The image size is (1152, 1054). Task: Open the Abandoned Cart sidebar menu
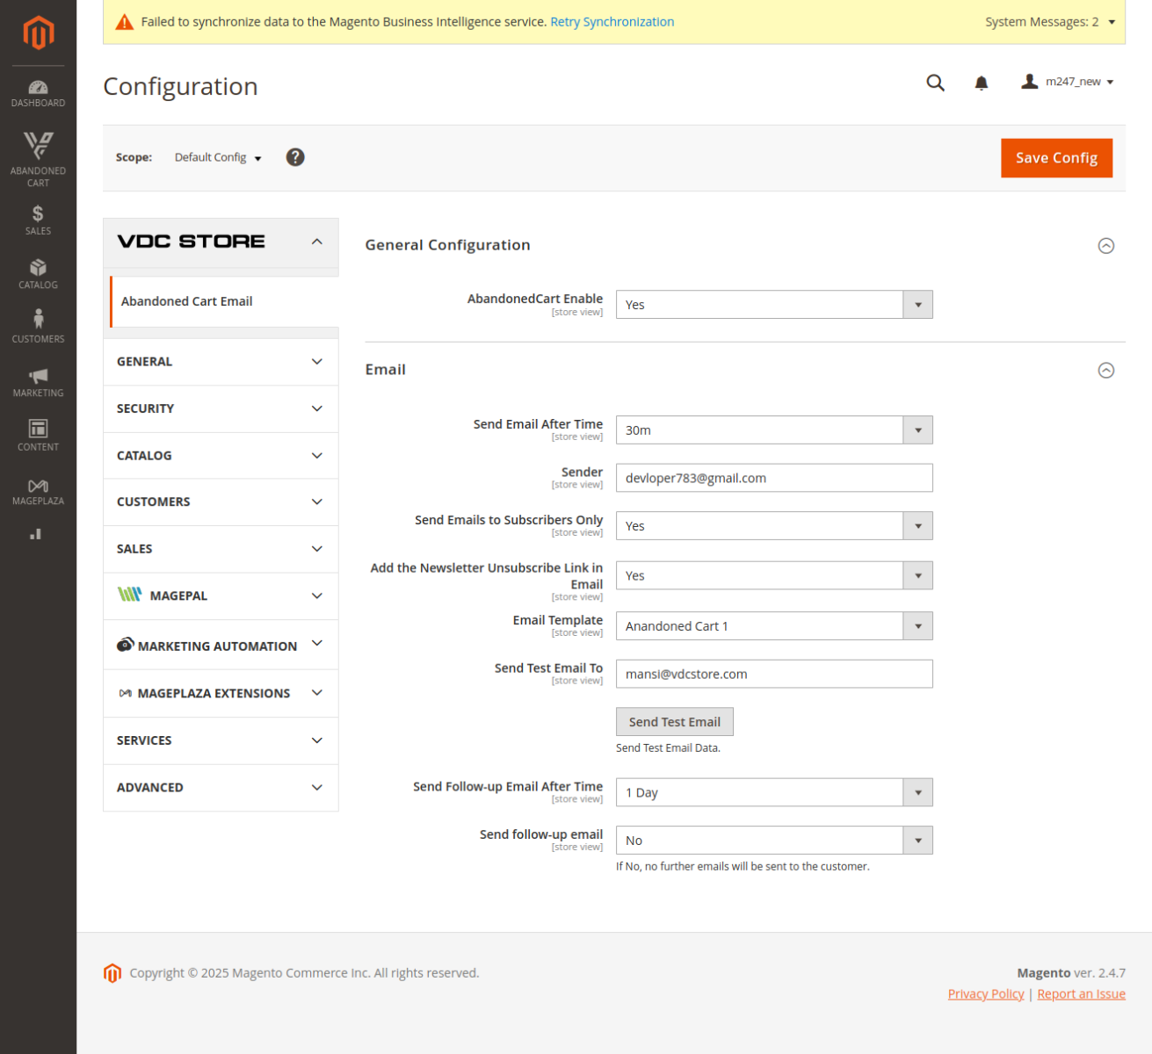point(38,158)
